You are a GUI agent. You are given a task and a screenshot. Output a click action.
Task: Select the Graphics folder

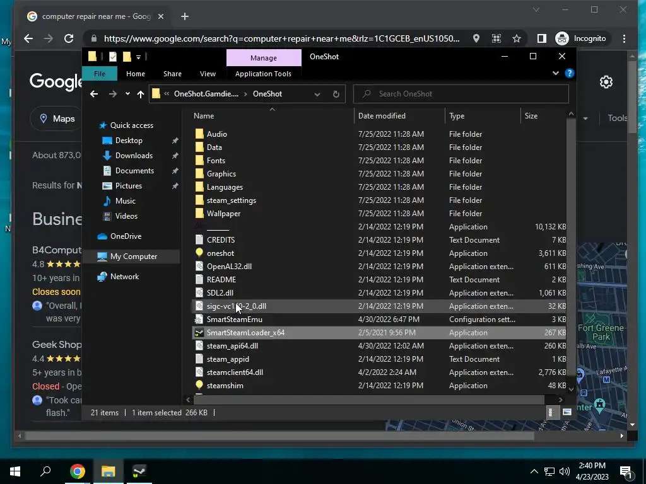221,174
